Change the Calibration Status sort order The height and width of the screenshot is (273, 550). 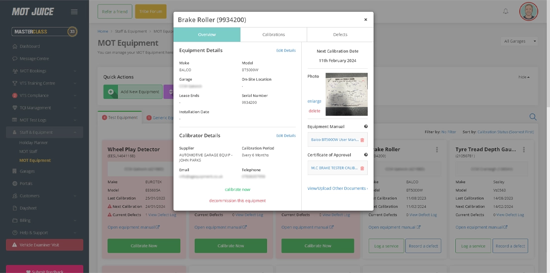[x=505, y=132]
